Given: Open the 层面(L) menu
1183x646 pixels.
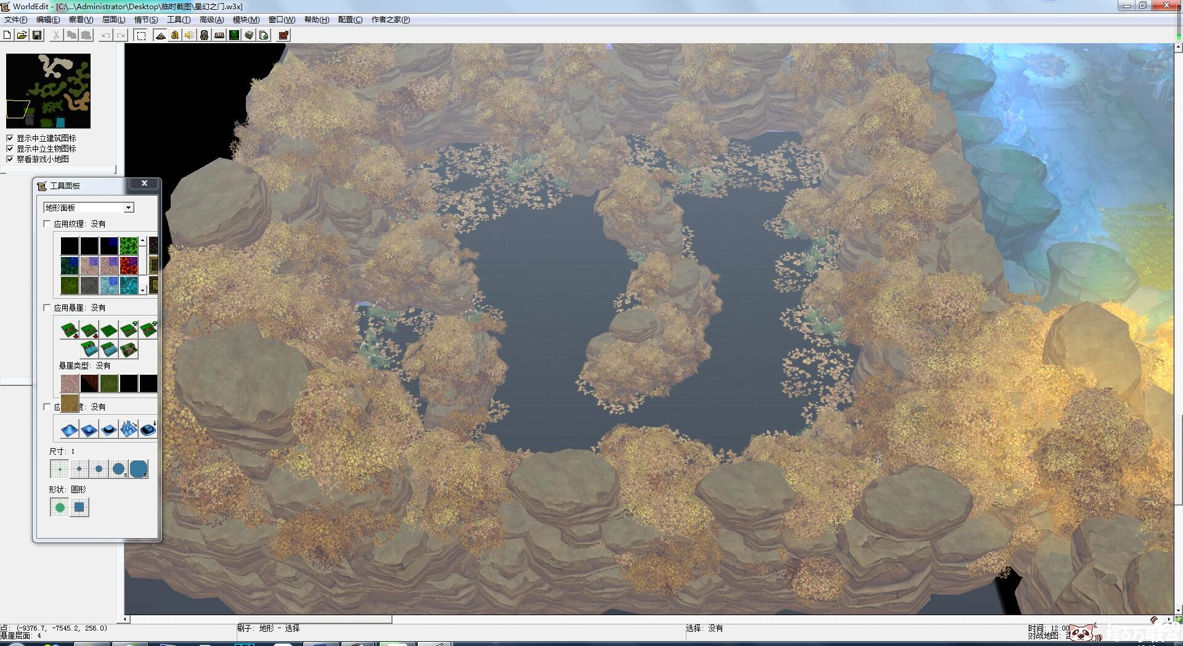Looking at the screenshot, I should click(x=113, y=20).
